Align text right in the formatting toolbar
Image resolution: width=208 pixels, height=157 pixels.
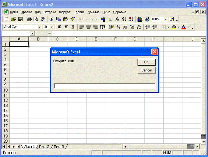click(x=95, y=27)
